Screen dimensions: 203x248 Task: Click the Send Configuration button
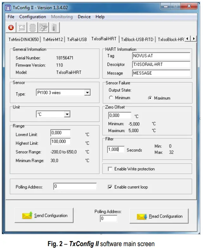tap(44, 215)
